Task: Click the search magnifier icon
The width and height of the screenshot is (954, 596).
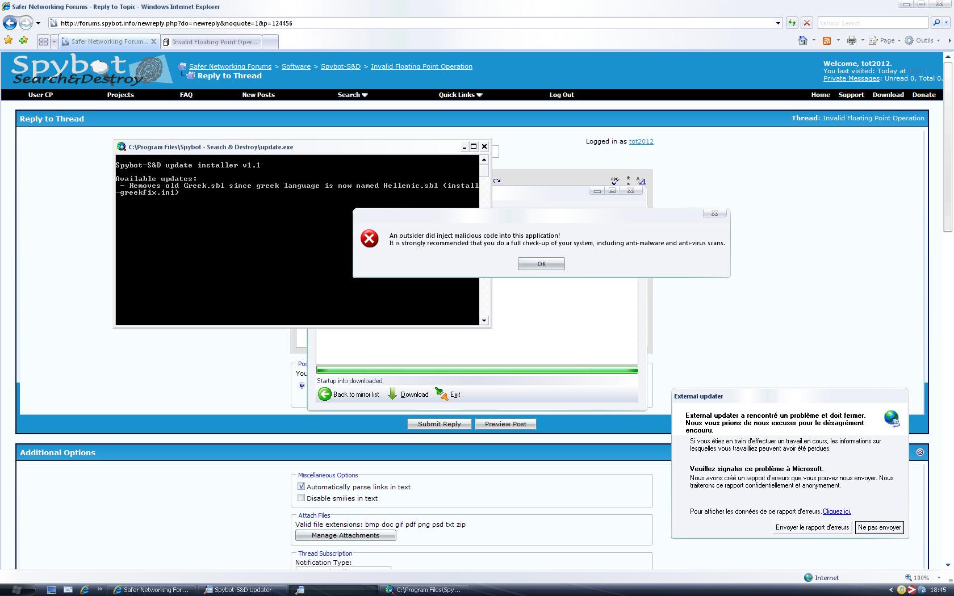Action: pyautogui.click(x=936, y=23)
